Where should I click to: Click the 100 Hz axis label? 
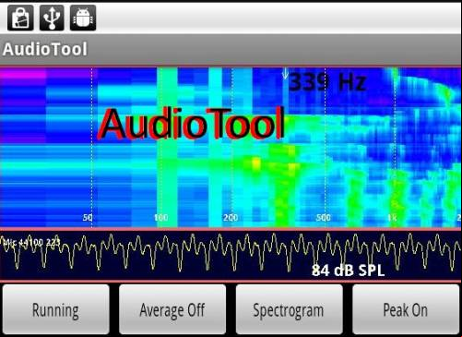160,218
